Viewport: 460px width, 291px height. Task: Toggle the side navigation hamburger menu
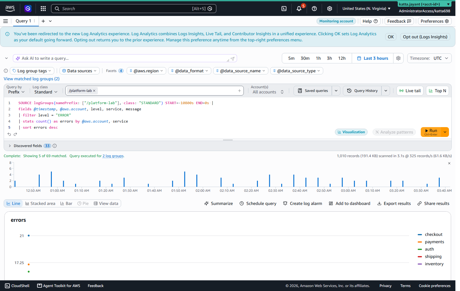pos(6,21)
